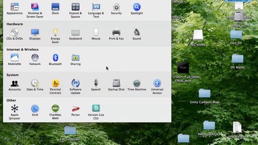Viewport: 258px width, 145px height.
Task: Open Flip4Mac WMV pane
Action: [x=55, y=108]
